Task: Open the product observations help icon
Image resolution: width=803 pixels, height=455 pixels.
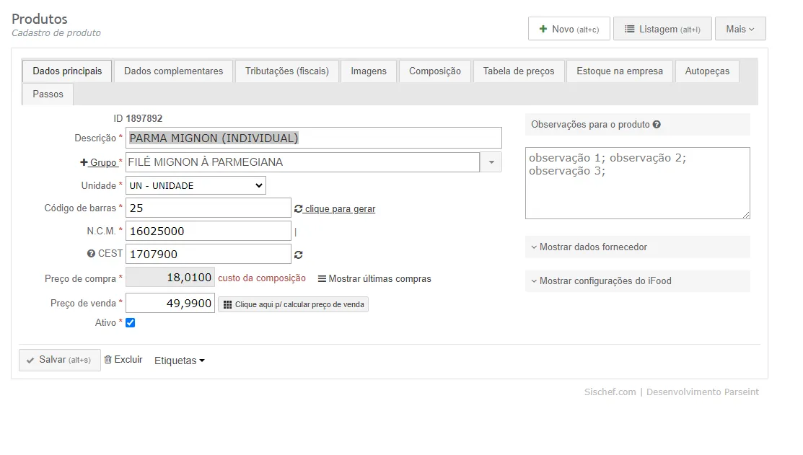Action: click(657, 124)
